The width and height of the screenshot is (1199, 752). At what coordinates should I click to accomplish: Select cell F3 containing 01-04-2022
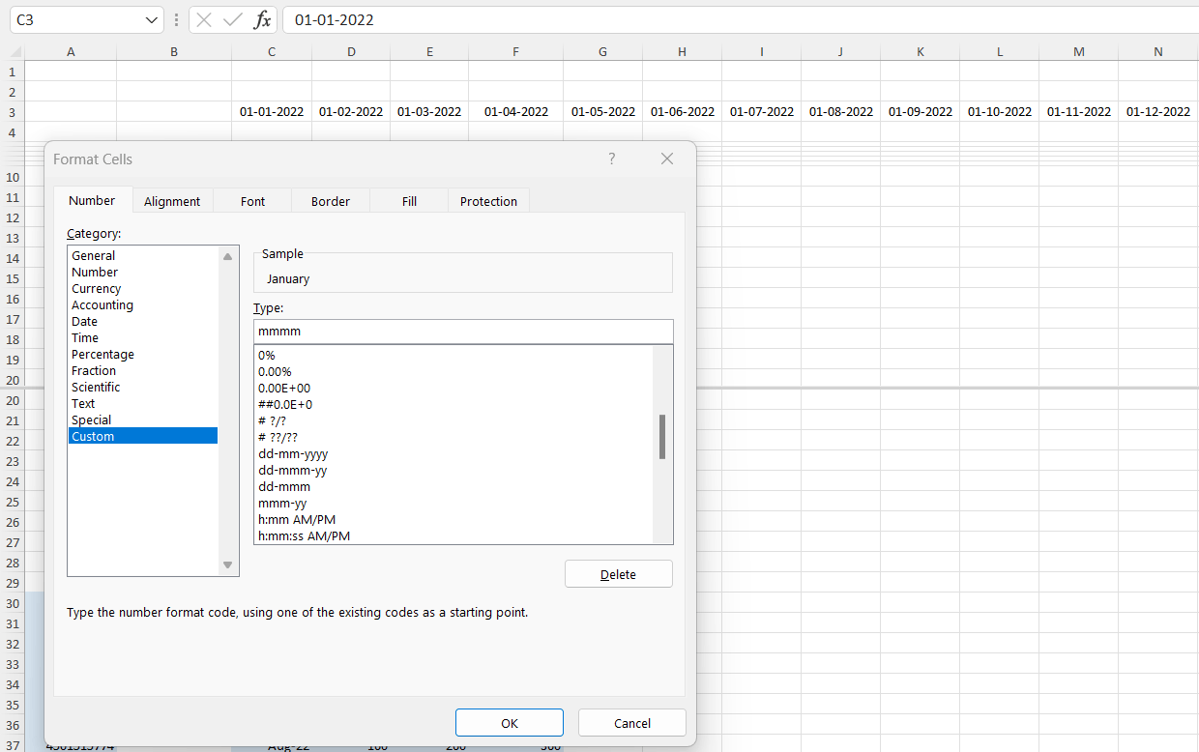516,111
